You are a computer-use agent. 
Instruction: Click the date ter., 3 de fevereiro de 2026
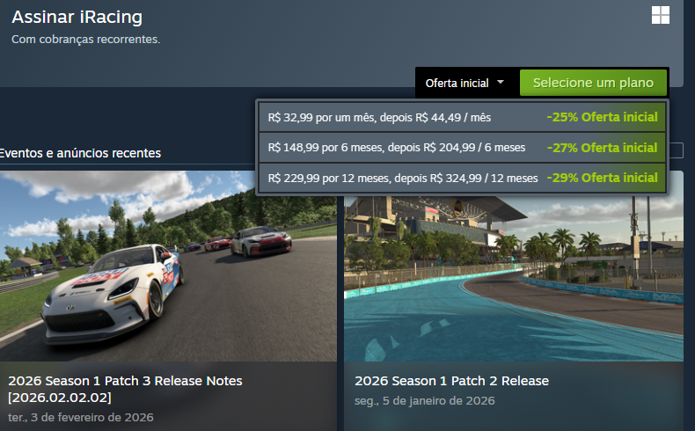point(81,417)
